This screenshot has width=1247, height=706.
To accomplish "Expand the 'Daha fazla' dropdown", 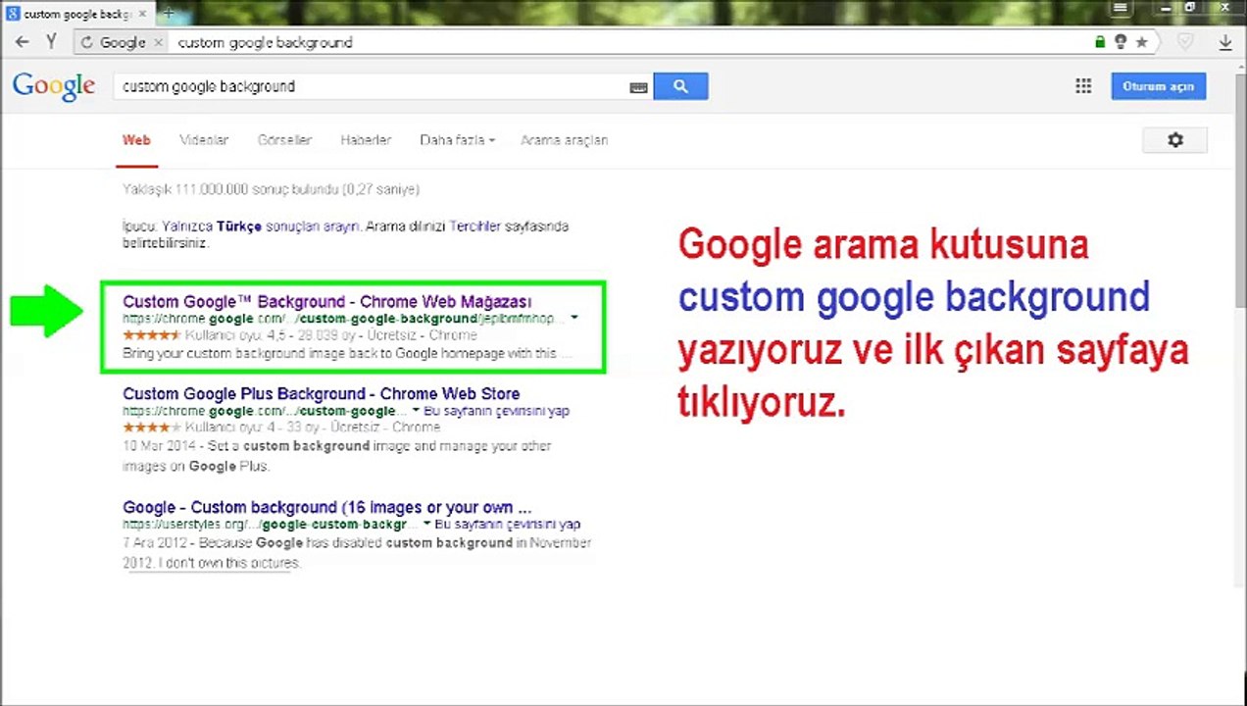I will (x=457, y=140).
